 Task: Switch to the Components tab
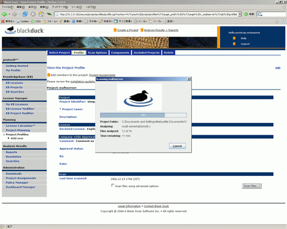pos(120,52)
